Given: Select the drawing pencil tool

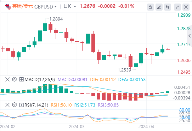Looking at the screenshot, I should pyautogui.click(x=159, y=7).
